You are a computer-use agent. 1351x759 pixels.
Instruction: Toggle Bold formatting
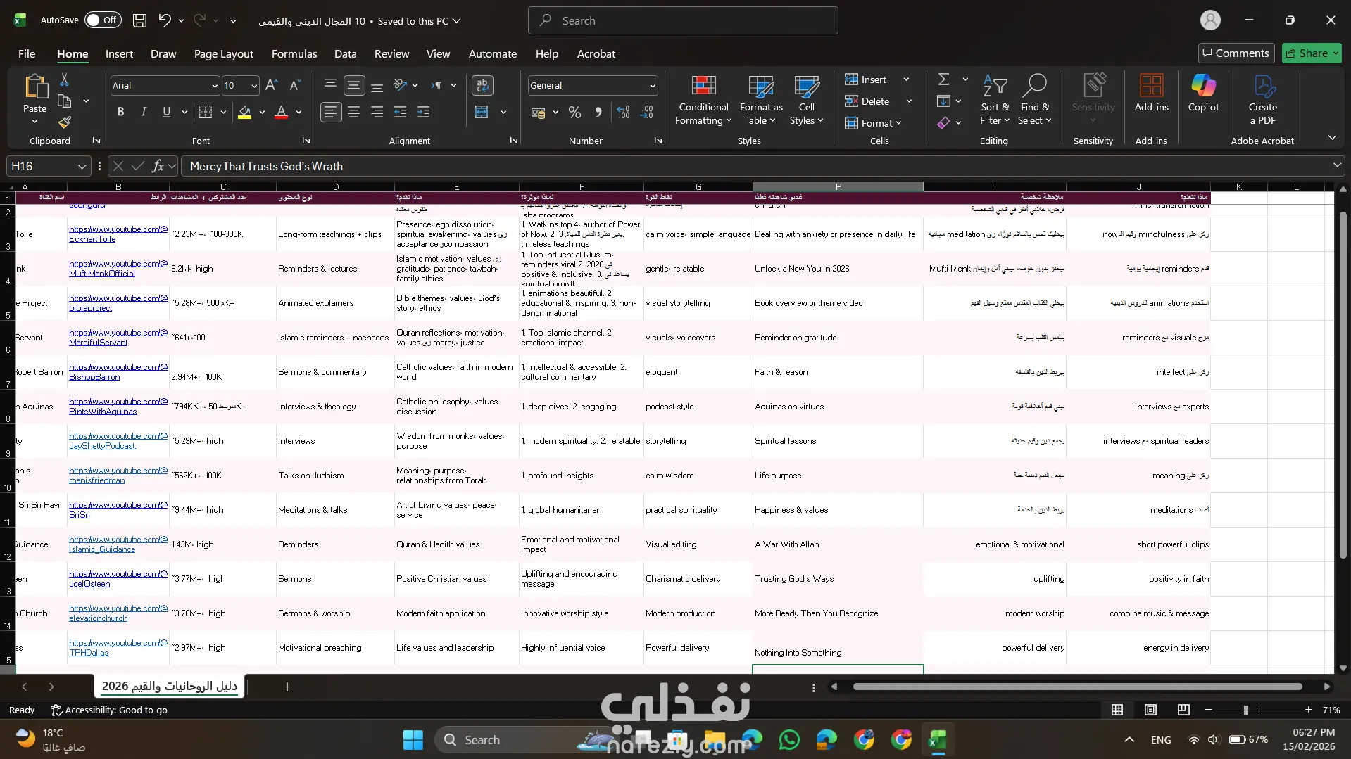point(120,112)
